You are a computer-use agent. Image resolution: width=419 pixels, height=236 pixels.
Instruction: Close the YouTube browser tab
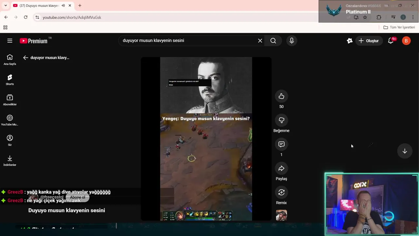pyautogui.click(x=70, y=6)
